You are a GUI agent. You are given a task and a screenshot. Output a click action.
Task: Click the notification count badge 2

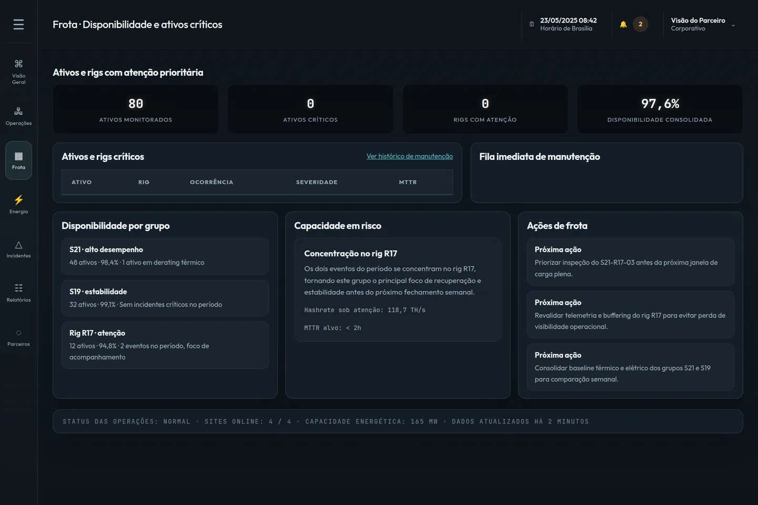641,24
